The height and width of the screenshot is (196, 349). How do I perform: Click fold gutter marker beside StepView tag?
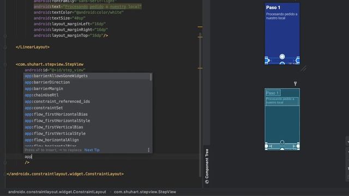click(x=5, y=64)
